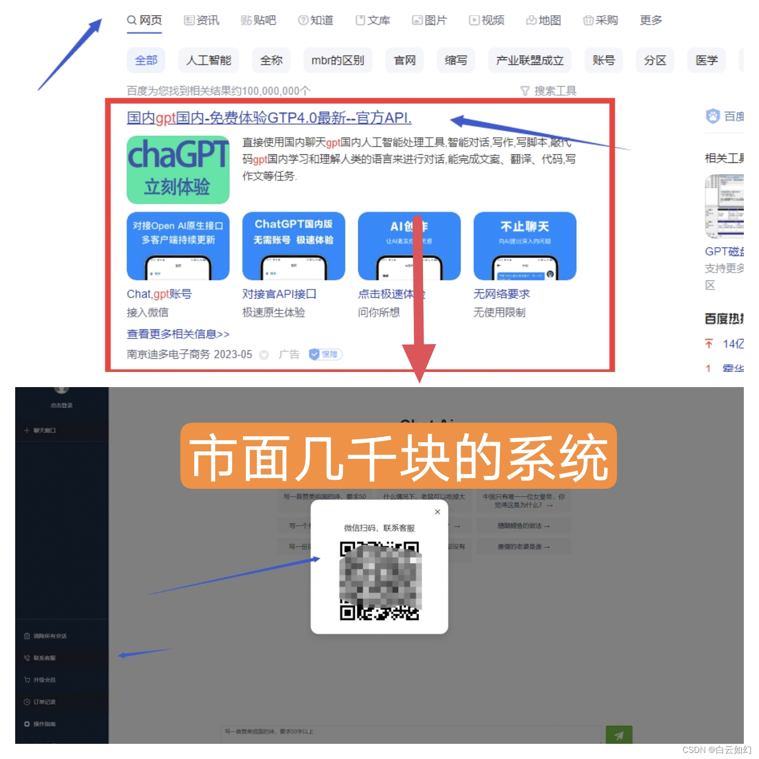This screenshot has width=759, height=759.
Task: Click the trash icon for 清除所有会话
Action: 27,636
